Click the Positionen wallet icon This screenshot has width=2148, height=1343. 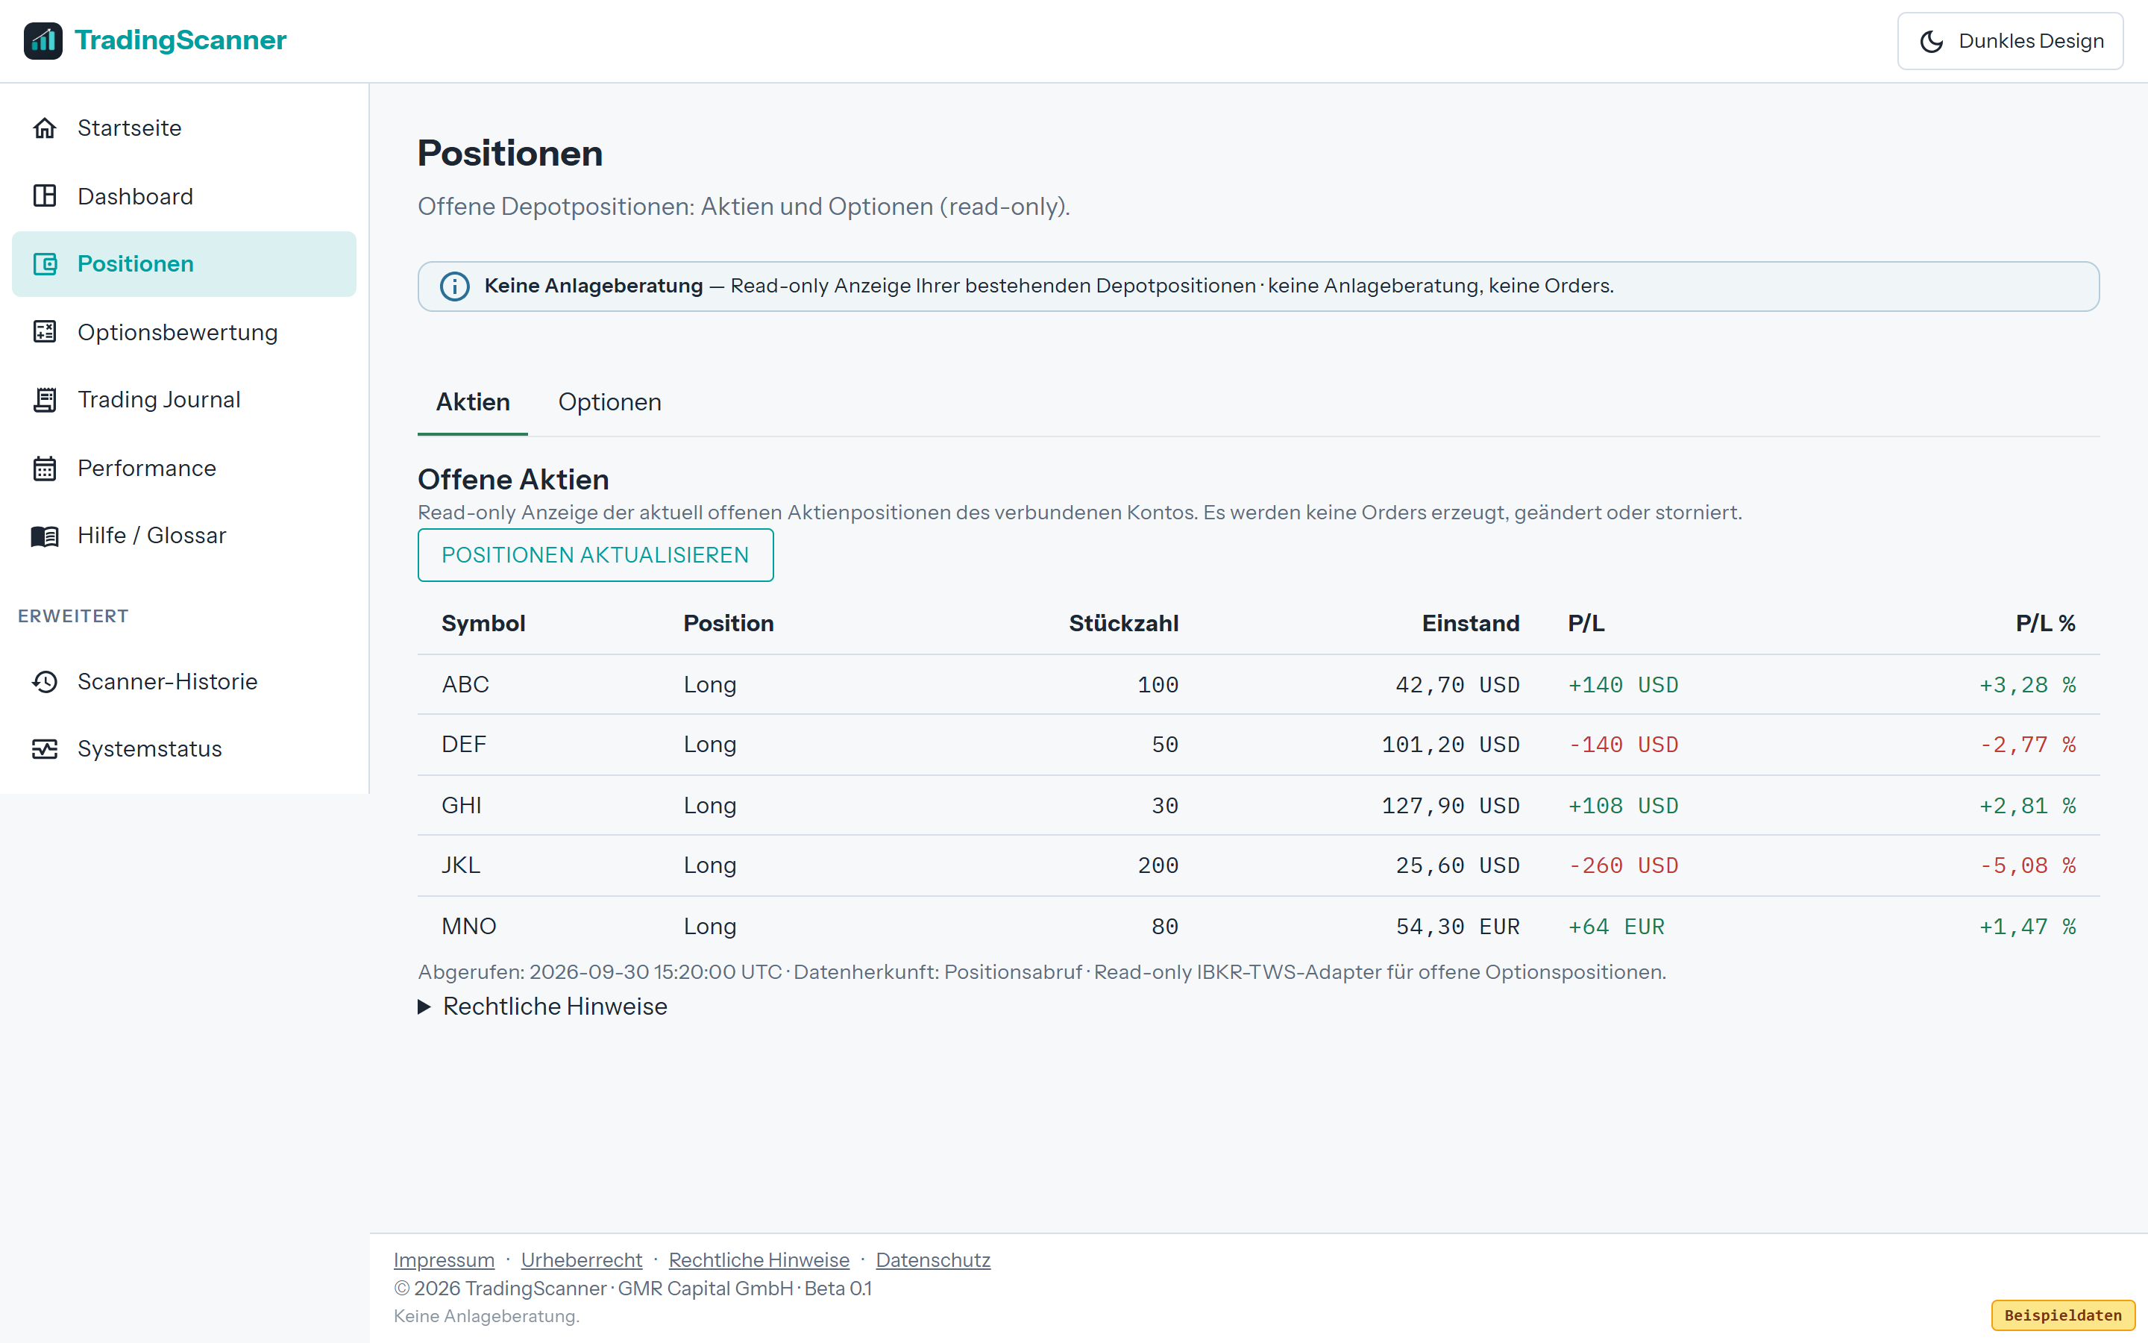click(x=45, y=264)
